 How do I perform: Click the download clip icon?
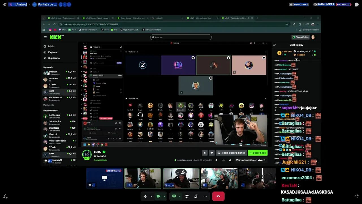click(223, 160)
